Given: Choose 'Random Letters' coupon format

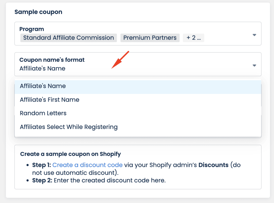Looking at the screenshot, I should click(43, 113).
